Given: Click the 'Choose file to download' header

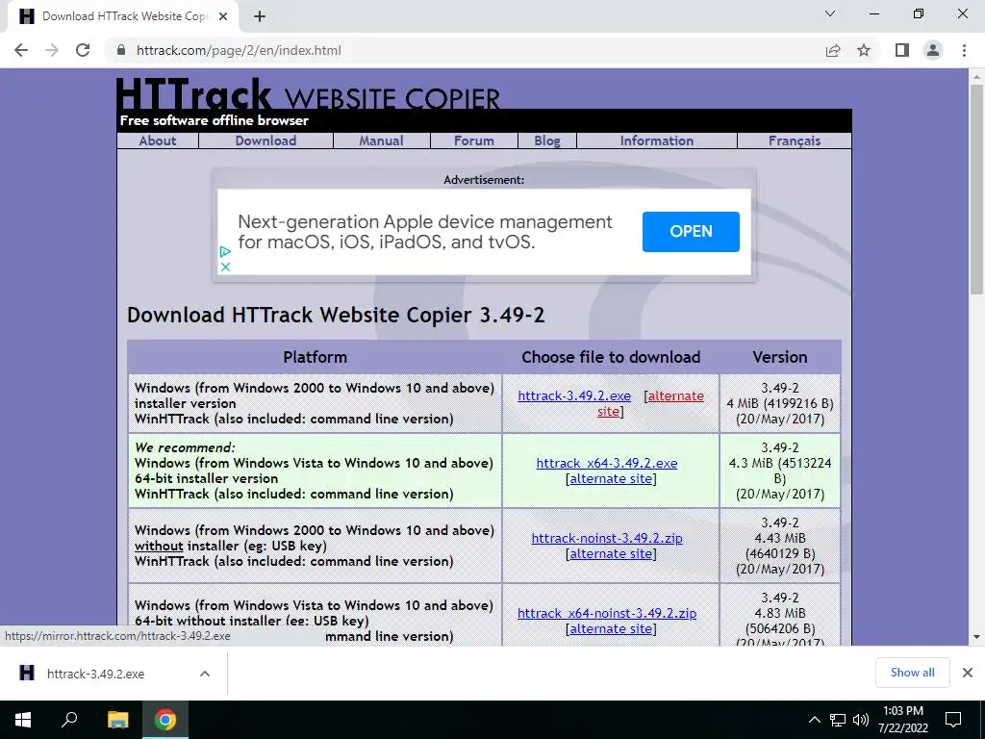Looking at the screenshot, I should (x=611, y=357).
